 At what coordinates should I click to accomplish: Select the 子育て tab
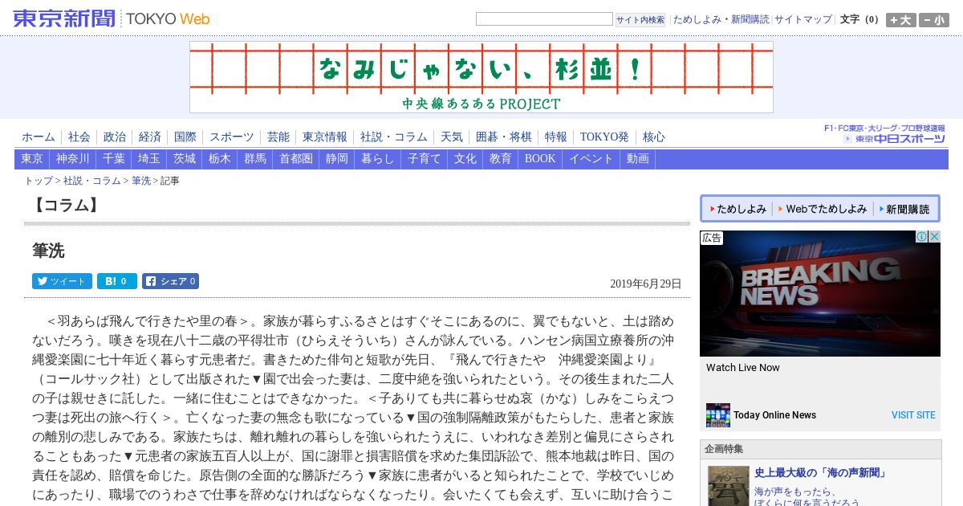425,159
